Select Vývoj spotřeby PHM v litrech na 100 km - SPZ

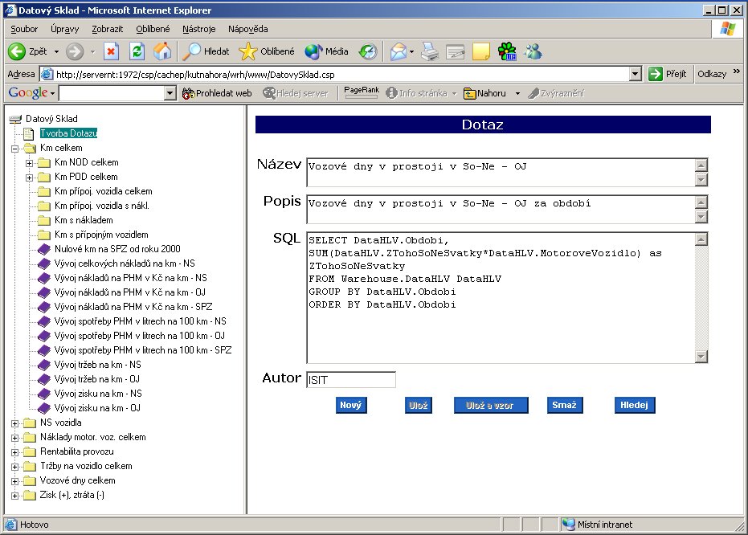143,350
